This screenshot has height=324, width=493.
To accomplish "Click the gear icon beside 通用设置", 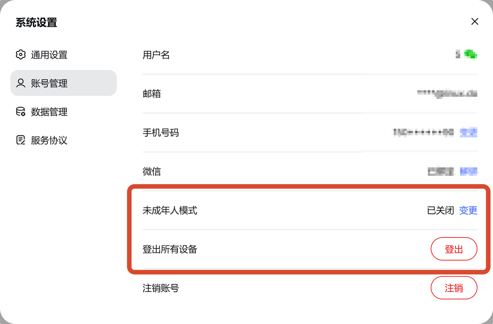I will point(21,55).
